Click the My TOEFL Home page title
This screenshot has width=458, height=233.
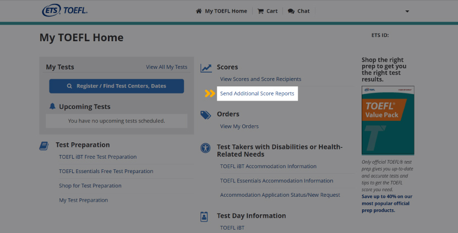pos(81,37)
